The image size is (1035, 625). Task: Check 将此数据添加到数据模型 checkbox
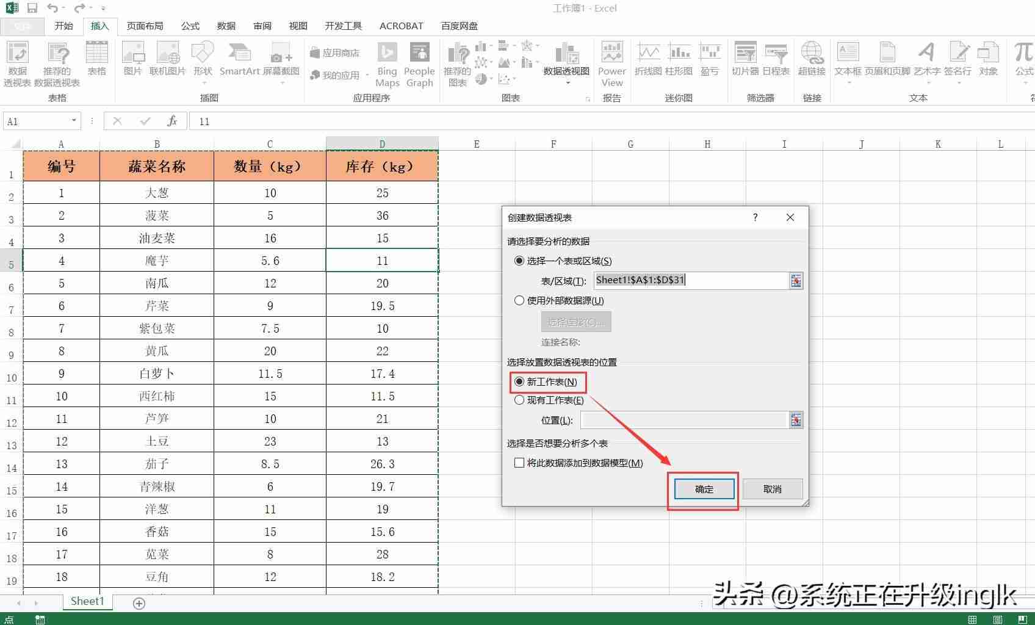pos(519,463)
